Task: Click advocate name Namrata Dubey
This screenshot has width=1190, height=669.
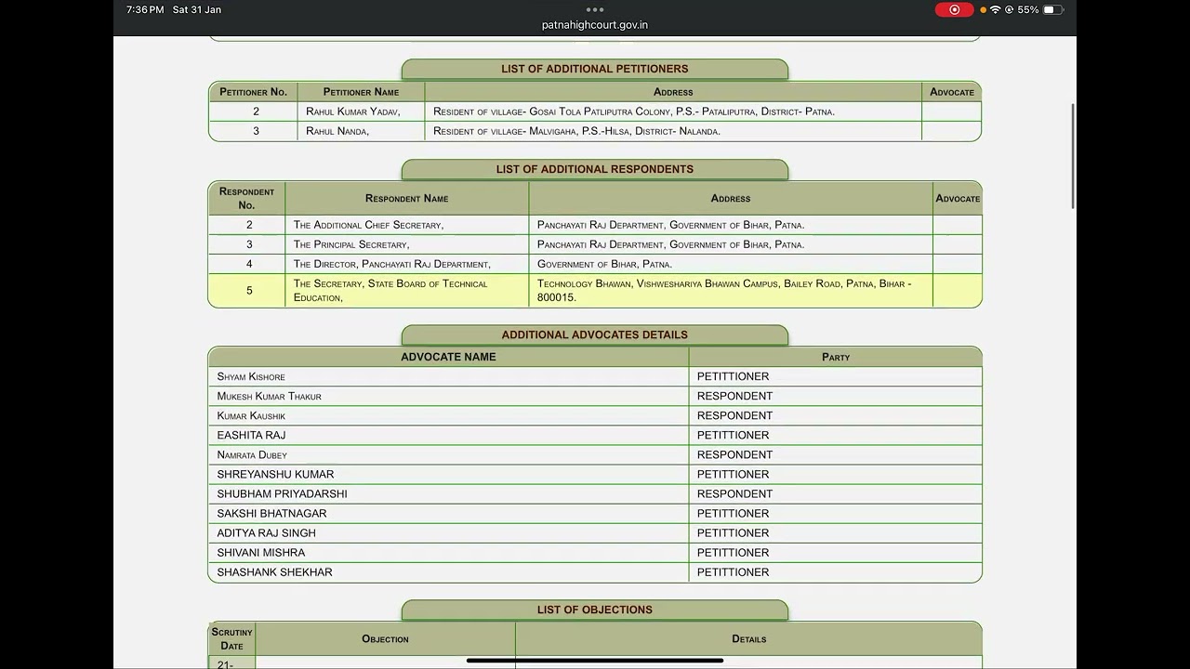Action: click(x=252, y=454)
